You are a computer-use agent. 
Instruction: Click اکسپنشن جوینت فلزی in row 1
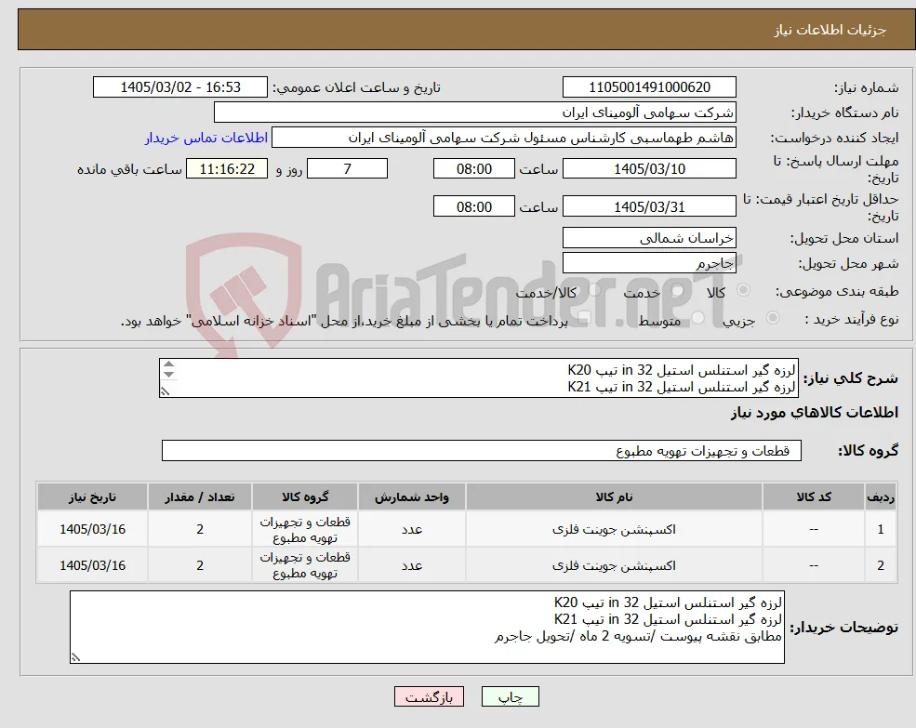[x=614, y=529]
